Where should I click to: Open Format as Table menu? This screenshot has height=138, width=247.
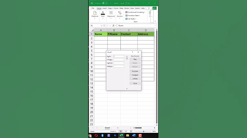132,15
